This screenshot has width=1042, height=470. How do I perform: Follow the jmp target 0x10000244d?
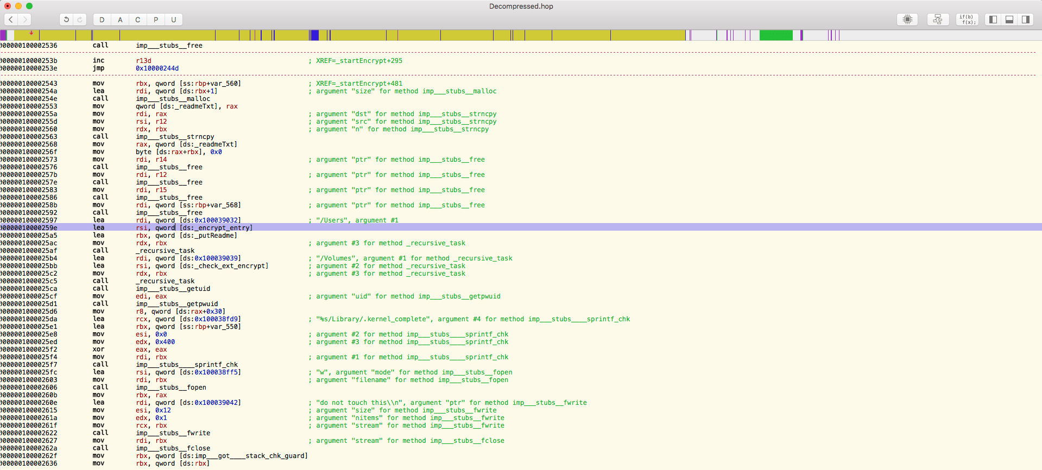tap(157, 68)
